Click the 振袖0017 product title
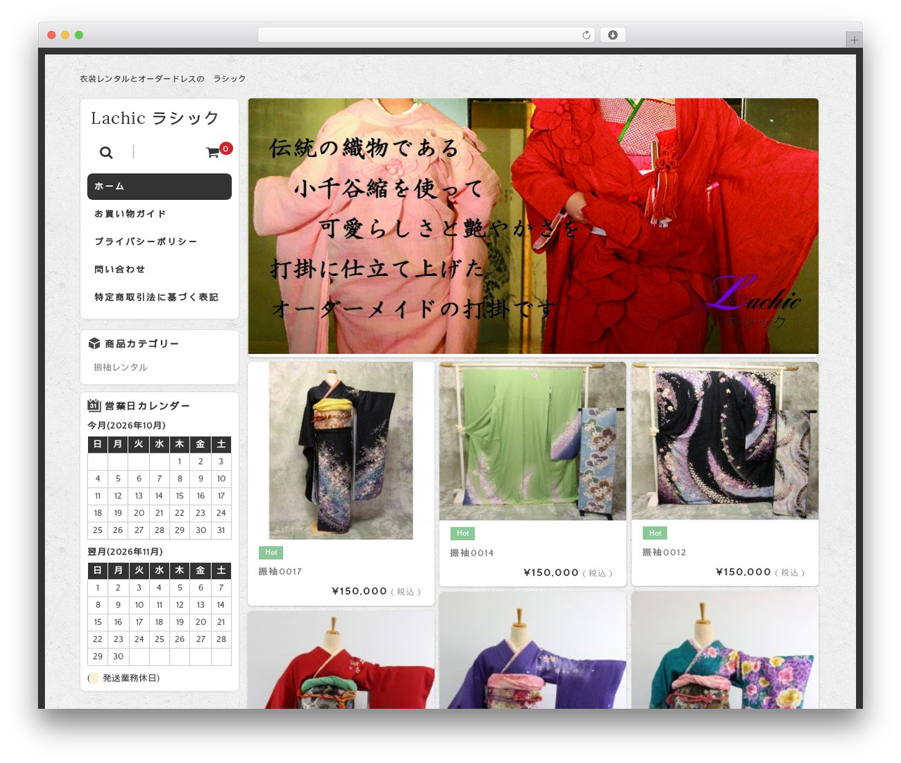 (x=280, y=572)
